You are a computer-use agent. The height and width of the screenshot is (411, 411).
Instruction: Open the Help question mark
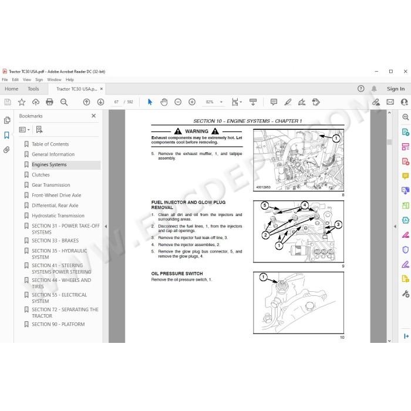[x=361, y=89]
